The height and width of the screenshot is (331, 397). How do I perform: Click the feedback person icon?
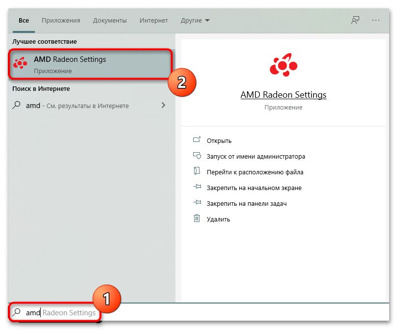[355, 20]
